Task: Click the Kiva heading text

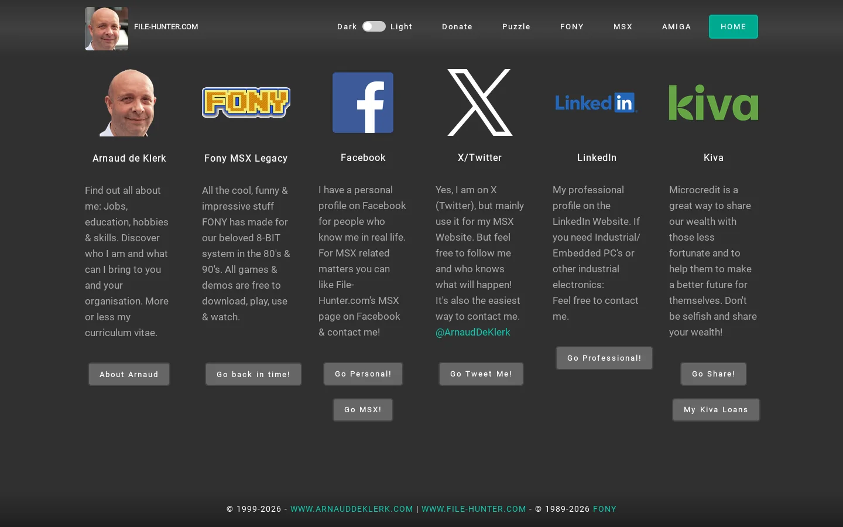Action: click(x=714, y=158)
